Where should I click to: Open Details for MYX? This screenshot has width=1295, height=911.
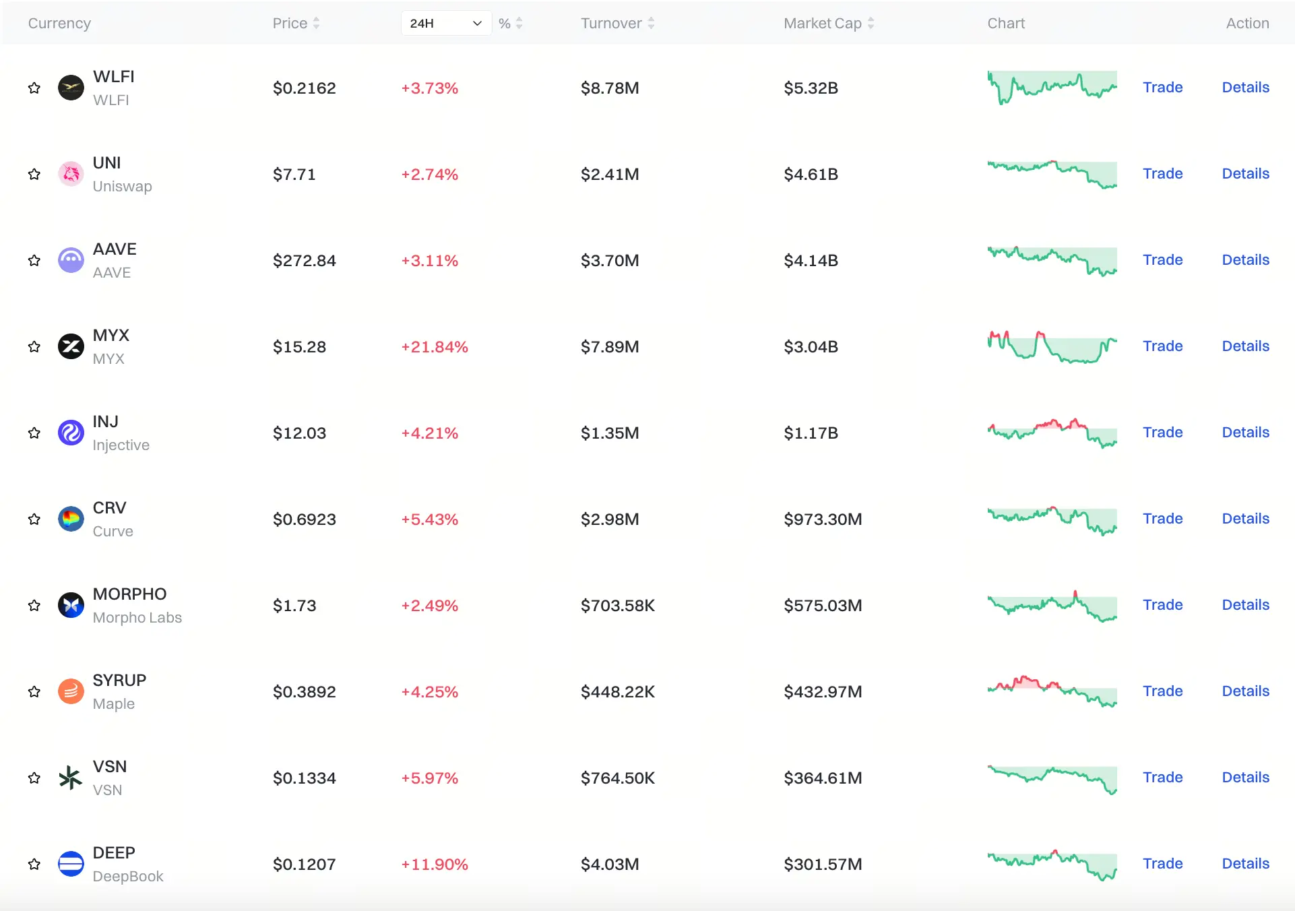1246,346
